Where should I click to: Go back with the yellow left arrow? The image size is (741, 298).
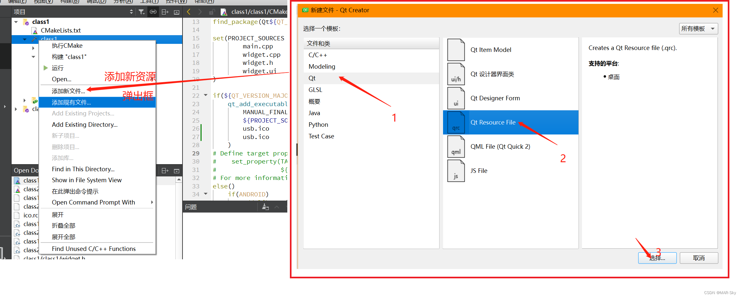pos(189,12)
